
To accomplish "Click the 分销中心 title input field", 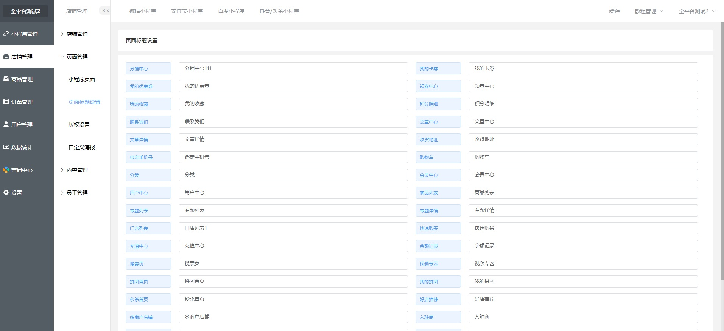I will pos(293,68).
